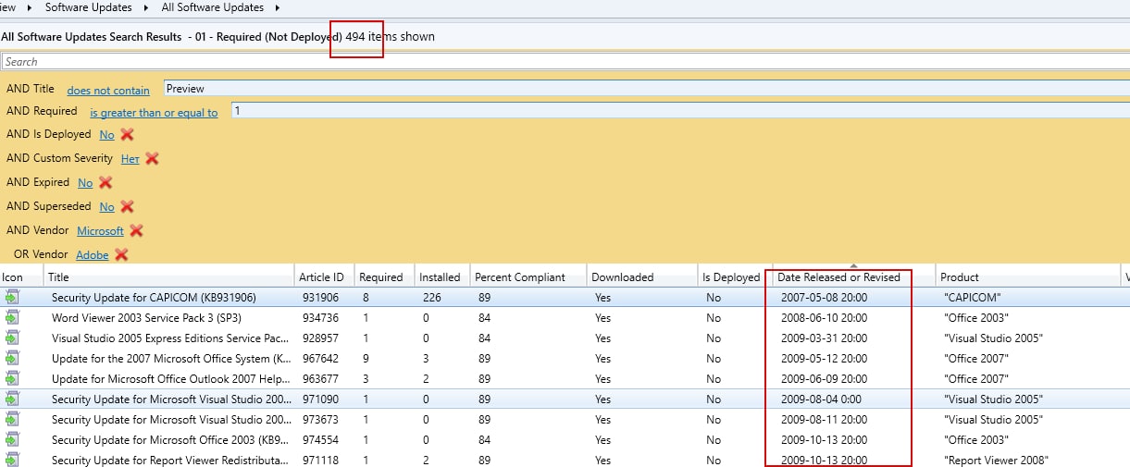Edit the Superseded value 'No'
1130x467 pixels.
pyautogui.click(x=106, y=207)
